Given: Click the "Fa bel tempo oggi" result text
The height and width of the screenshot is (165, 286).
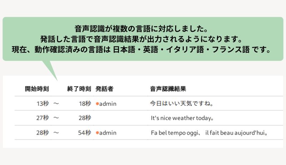Looking at the screenshot, I should point(177,133).
